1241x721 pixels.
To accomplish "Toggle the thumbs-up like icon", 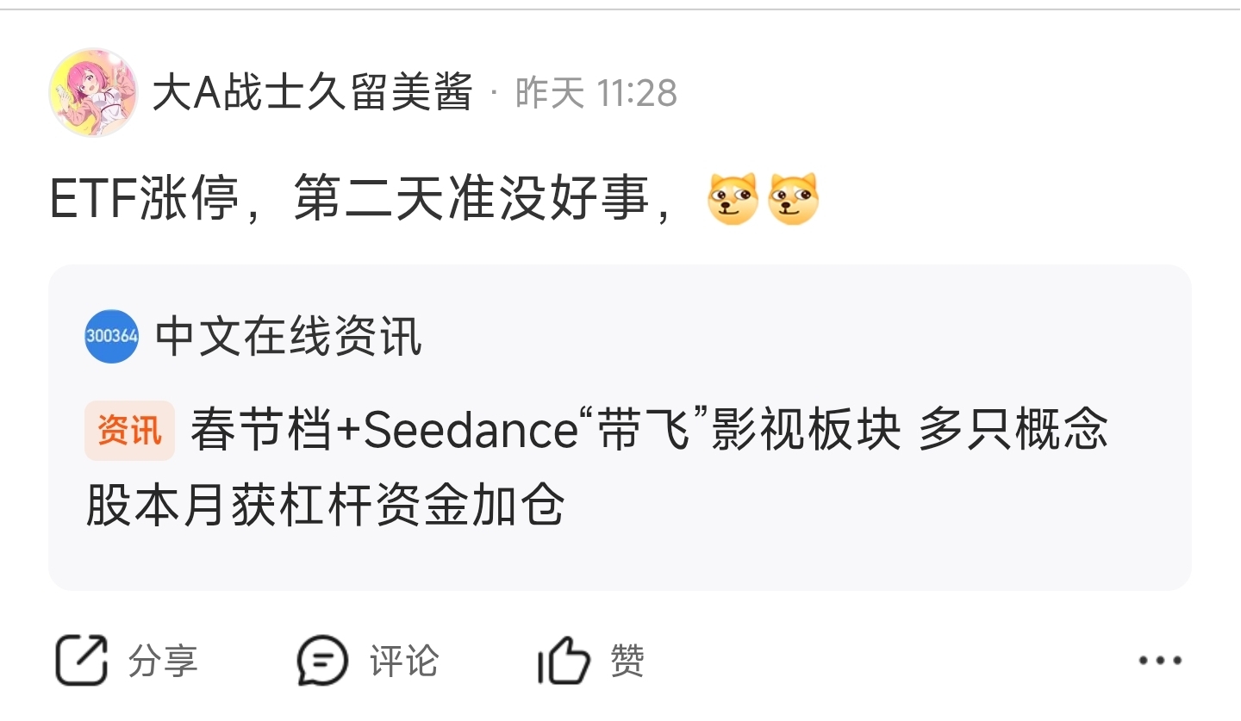I will [x=564, y=661].
